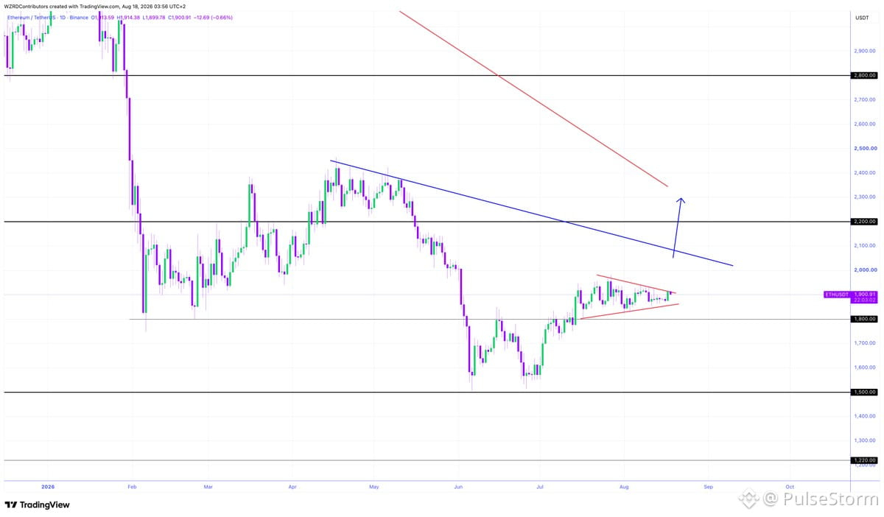Click the '2026' year label on time axis
The image size is (884, 517).
(48, 487)
